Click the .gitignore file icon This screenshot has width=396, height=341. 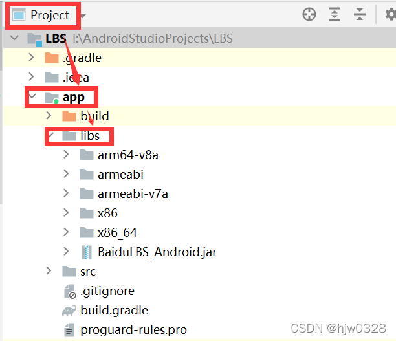69,291
